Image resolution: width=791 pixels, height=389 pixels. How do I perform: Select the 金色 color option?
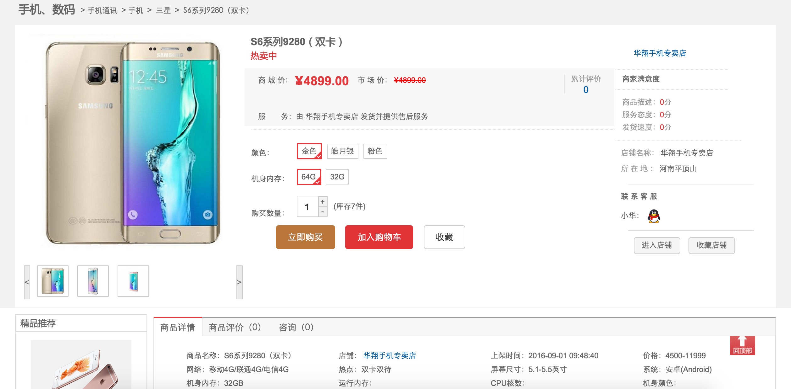tap(309, 151)
